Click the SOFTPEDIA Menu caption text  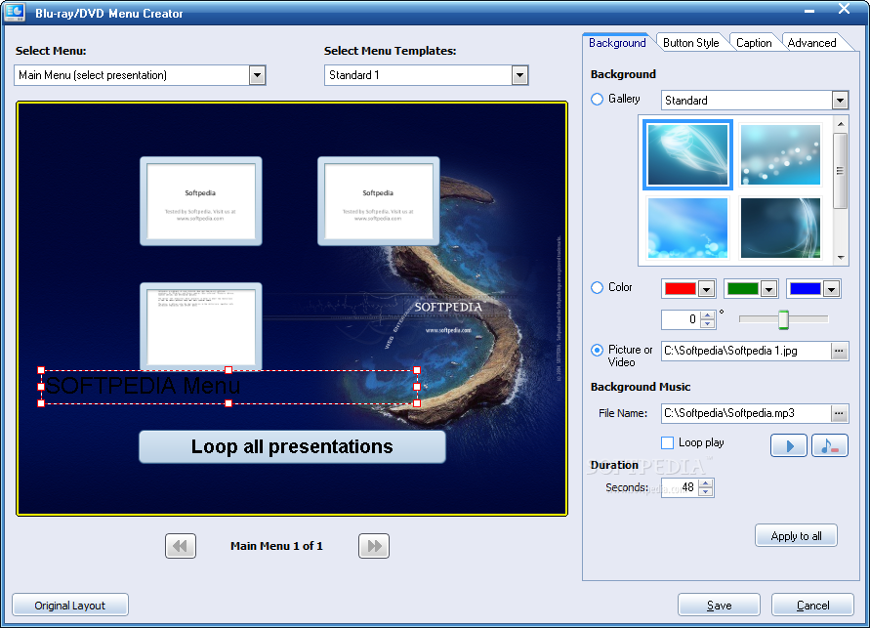(x=143, y=386)
